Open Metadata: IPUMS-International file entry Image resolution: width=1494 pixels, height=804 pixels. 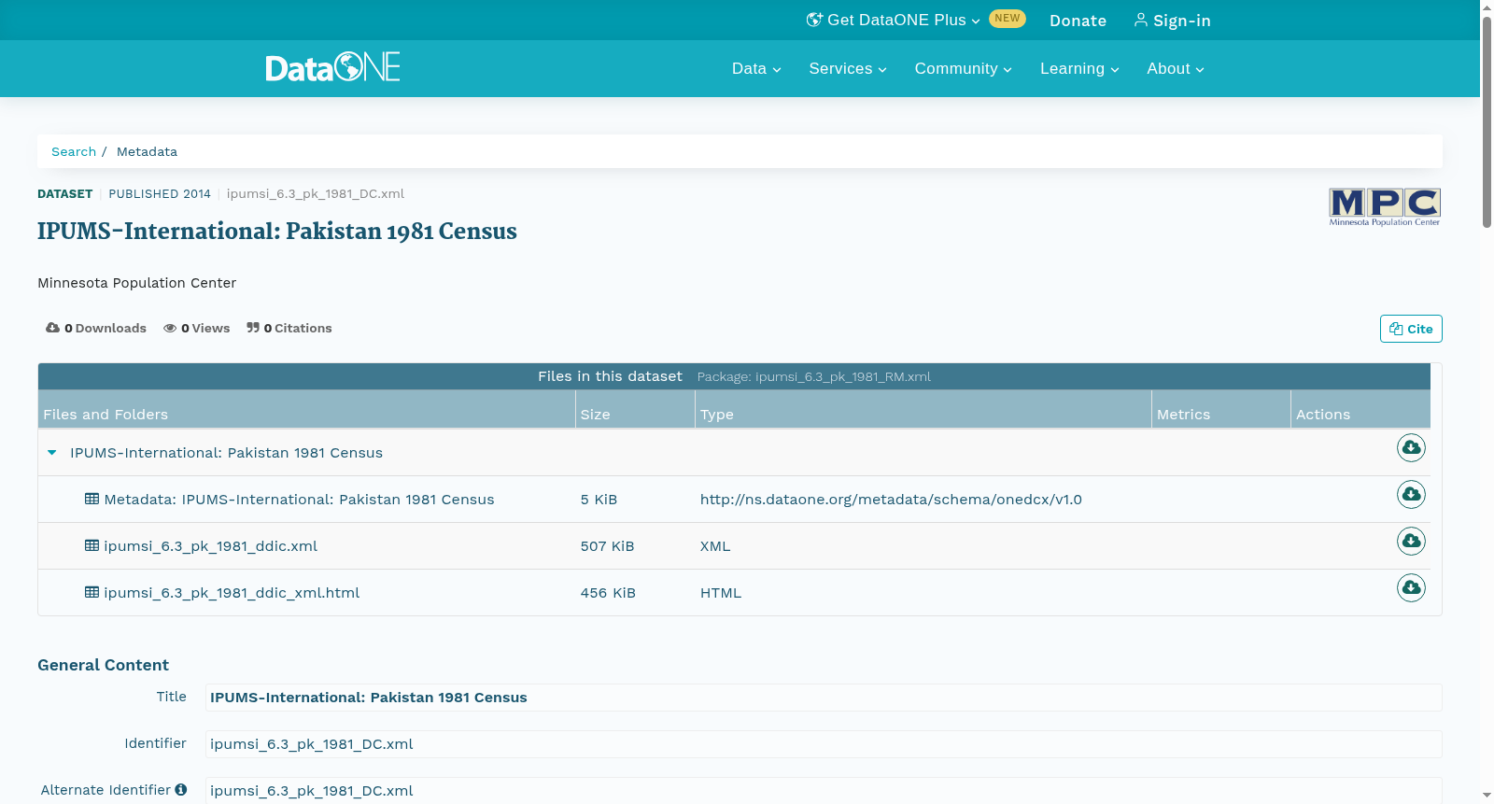[x=299, y=500]
